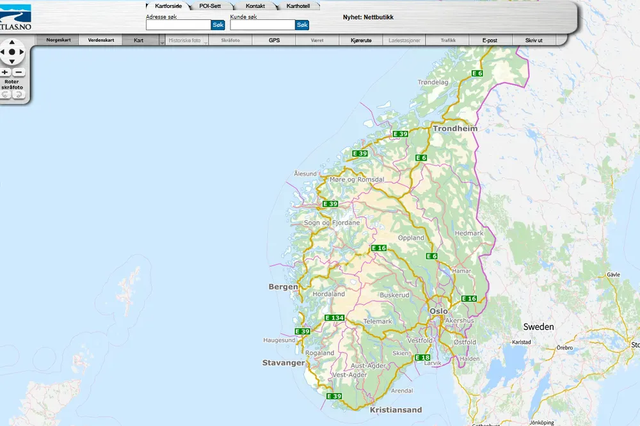640x426 pixels.
Task: Click the Kunde søk input field
Action: (x=262, y=25)
